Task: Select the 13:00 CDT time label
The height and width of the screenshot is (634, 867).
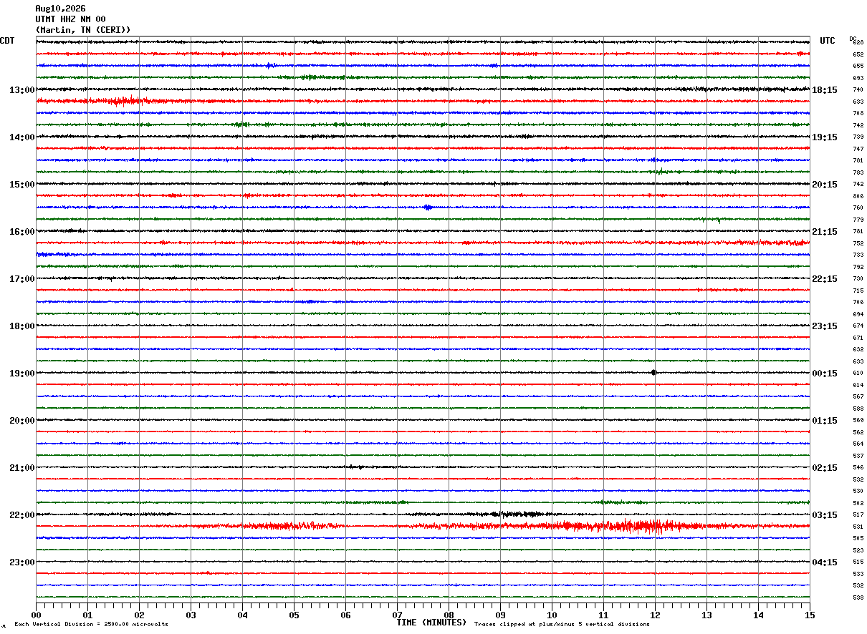Action: 22,89
